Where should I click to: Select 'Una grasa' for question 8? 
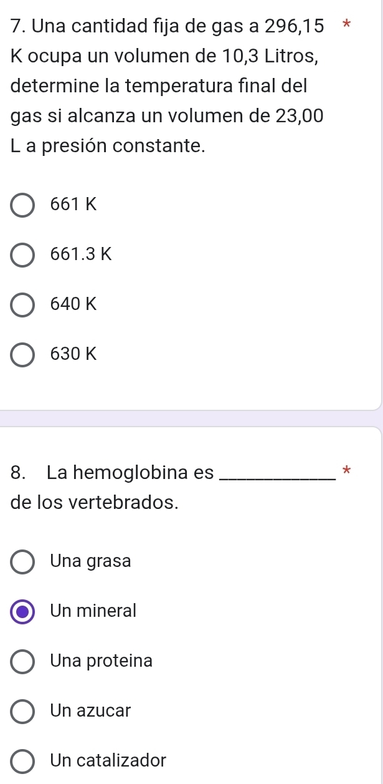pyautogui.click(x=22, y=561)
